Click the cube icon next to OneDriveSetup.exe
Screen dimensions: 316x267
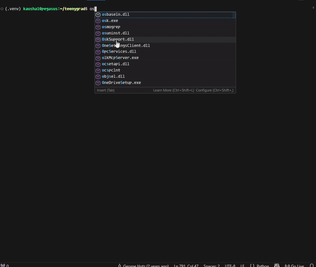(x=98, y=83)
